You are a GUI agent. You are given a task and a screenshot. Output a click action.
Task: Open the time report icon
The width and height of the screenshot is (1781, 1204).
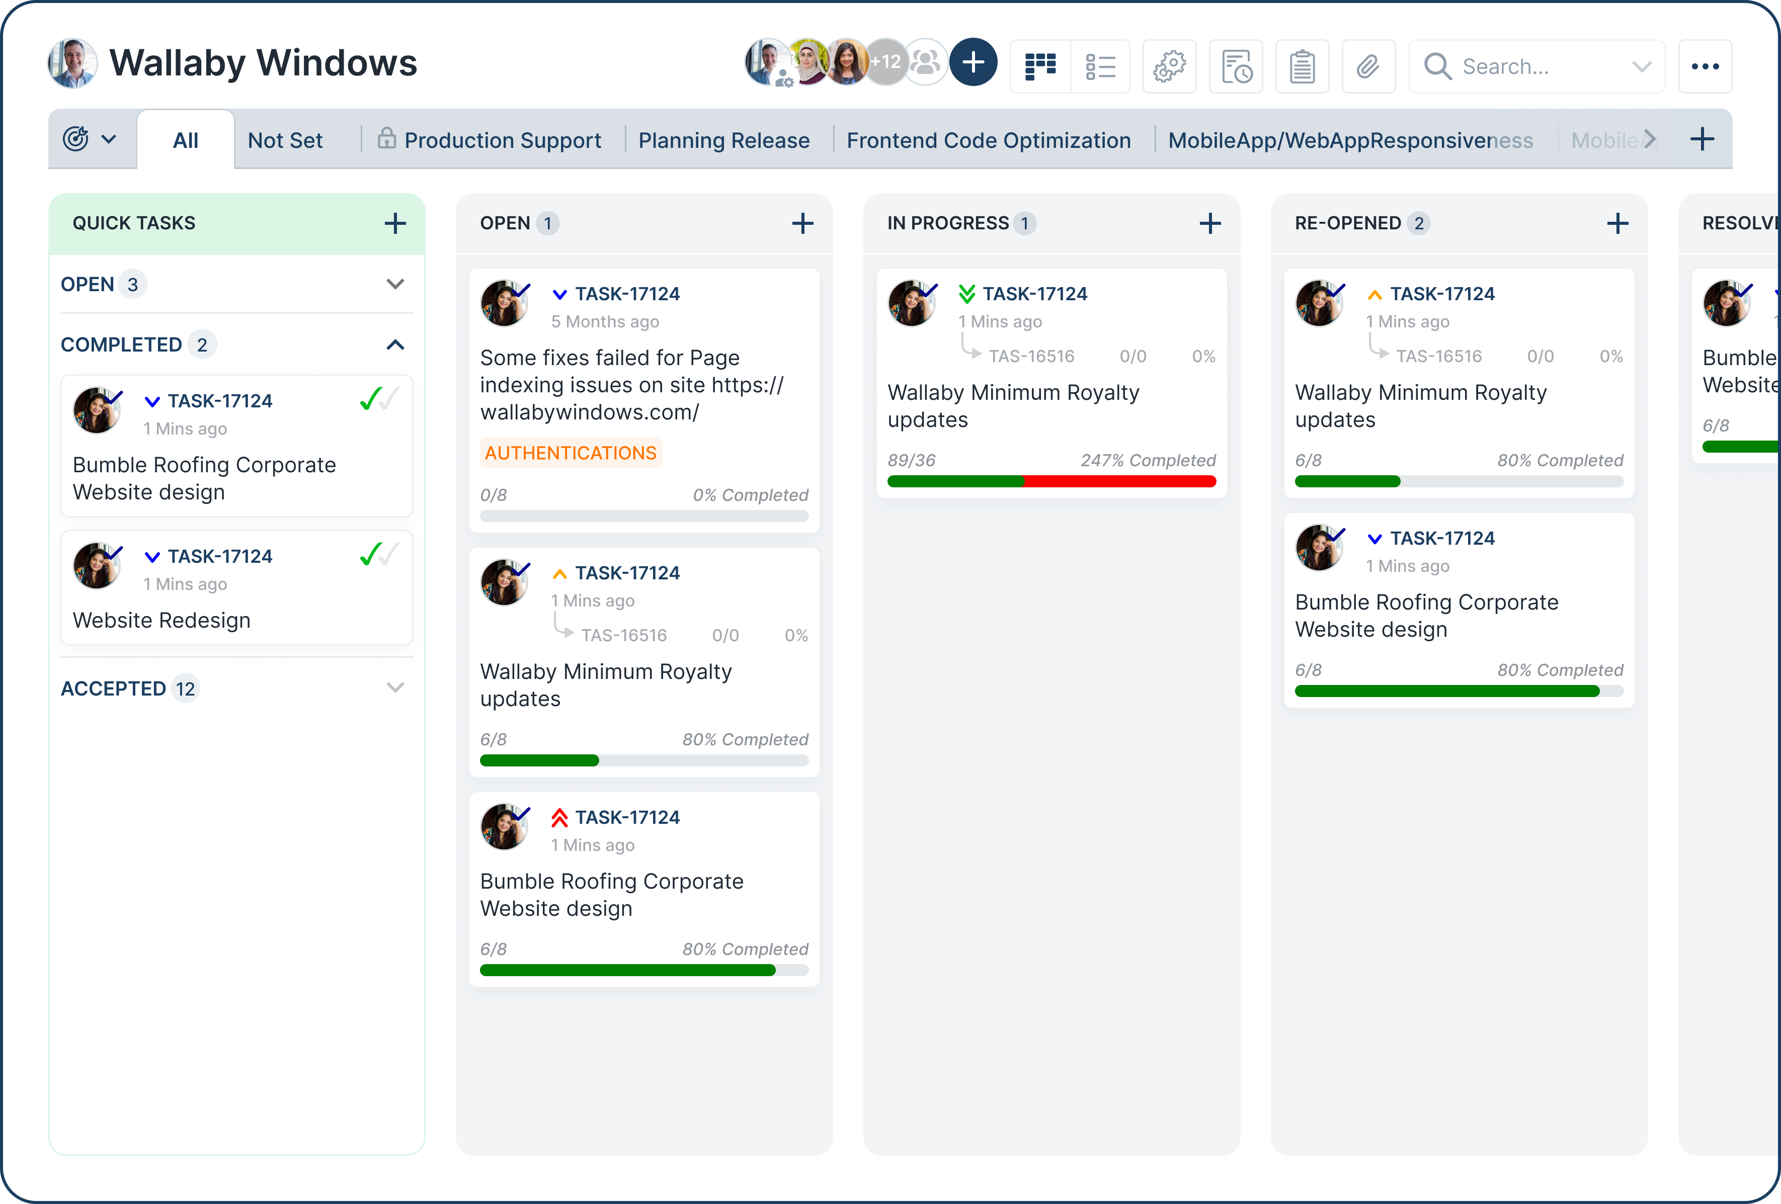tap(1236, 66)
